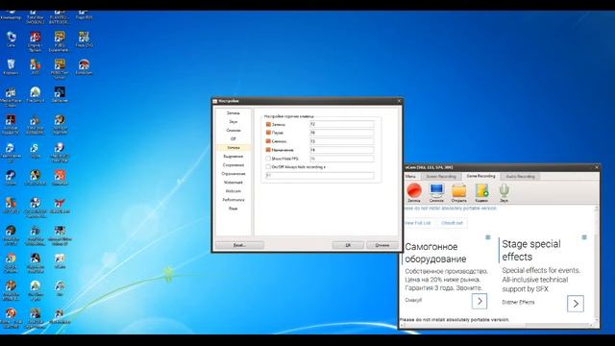The image size is (615, 346).
Task: Open the Ohsoft.net link
Action: tap(452, 223)
